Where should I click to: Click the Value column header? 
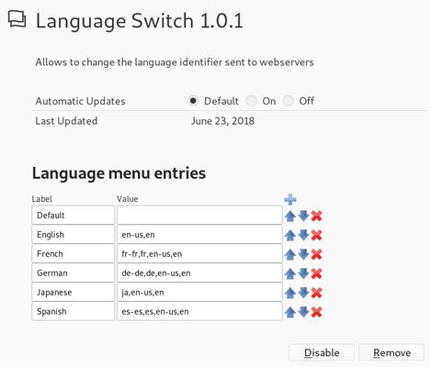pos(127,199)
